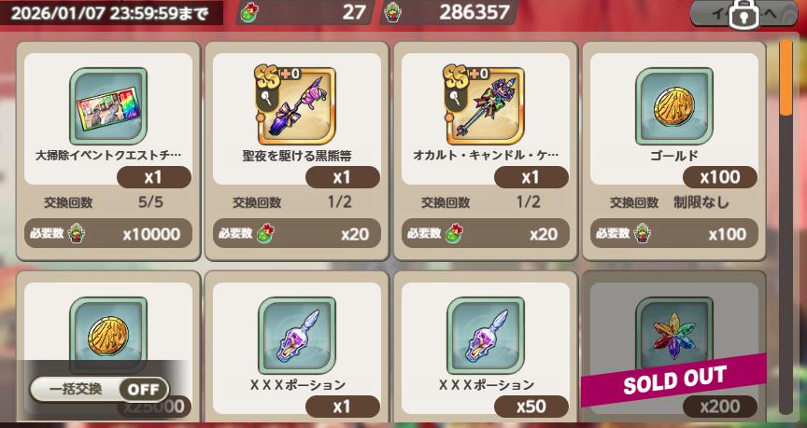
Task: Click the orange scrollbar thumb
Action: (x=786, y=76)
